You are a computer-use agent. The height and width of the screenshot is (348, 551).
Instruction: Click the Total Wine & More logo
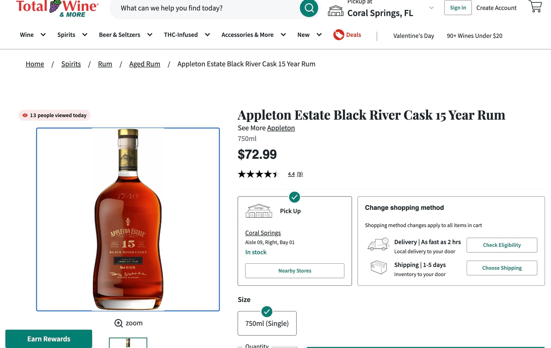click(x=57, y=8)
